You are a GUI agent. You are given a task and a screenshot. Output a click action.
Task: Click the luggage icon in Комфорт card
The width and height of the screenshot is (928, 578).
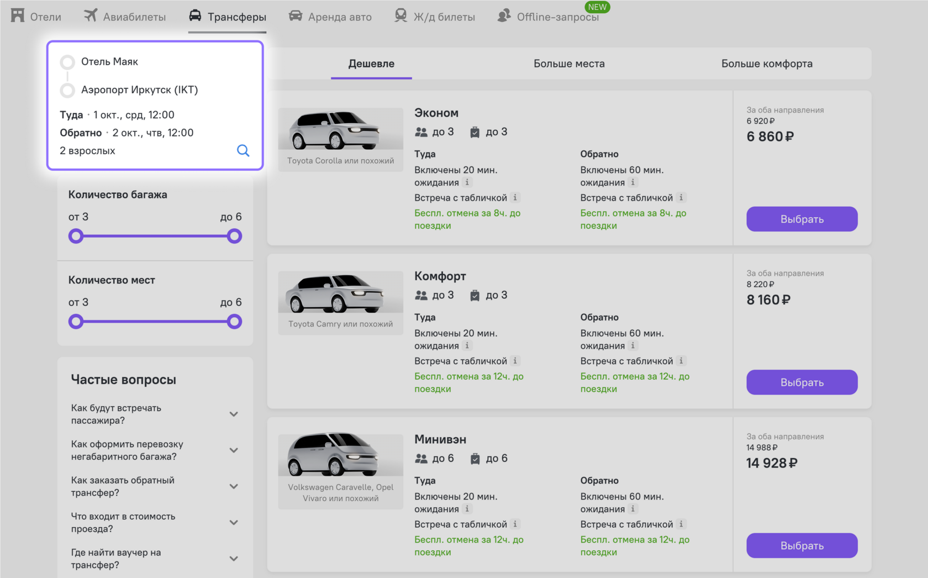pos(474,295)
